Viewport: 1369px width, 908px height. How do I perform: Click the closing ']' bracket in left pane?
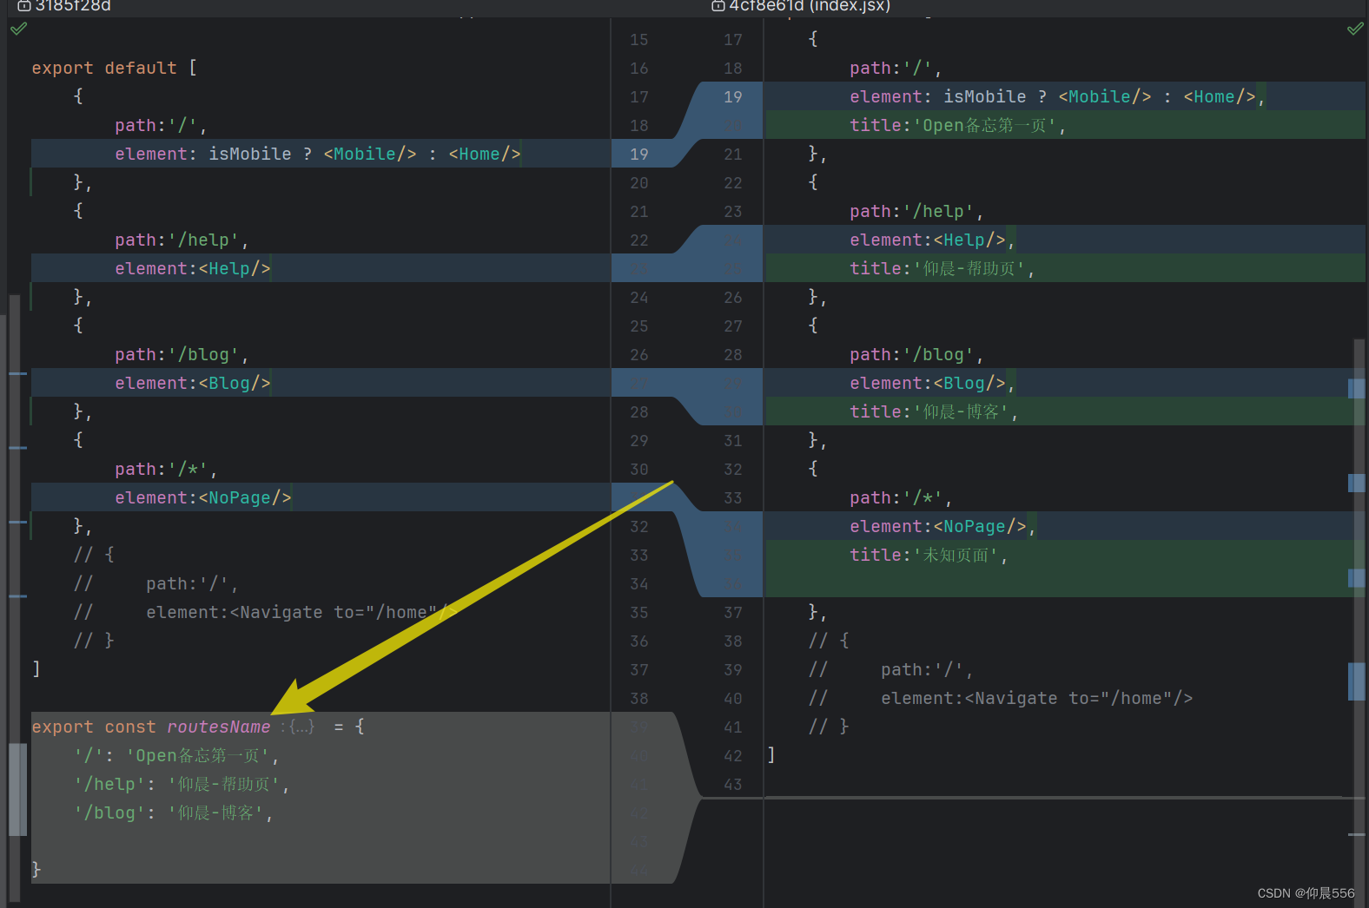click(36, 669)
